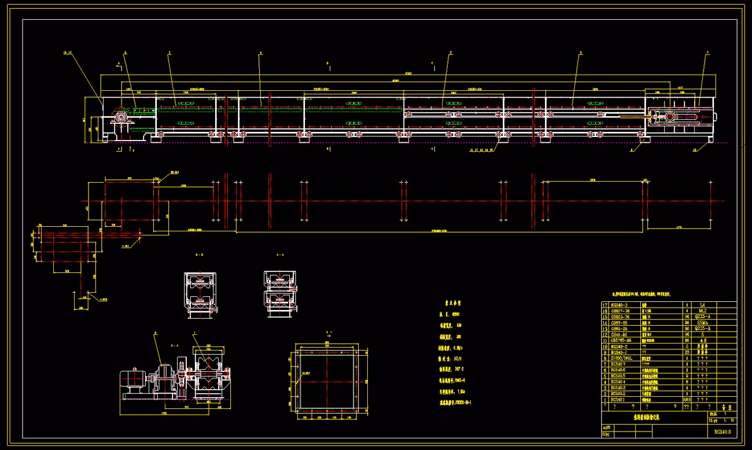
Task: Click the RGS40.0 drawing number in title block
Action: (722, 431)
